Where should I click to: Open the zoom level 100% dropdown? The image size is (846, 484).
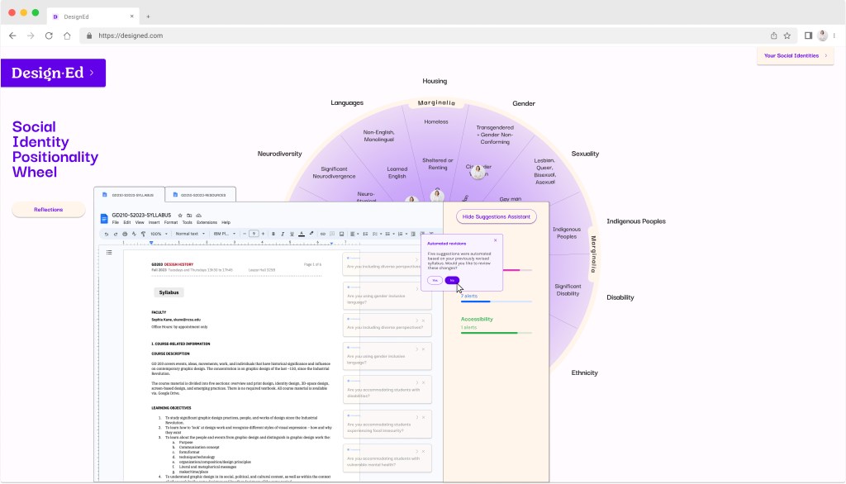157,234
